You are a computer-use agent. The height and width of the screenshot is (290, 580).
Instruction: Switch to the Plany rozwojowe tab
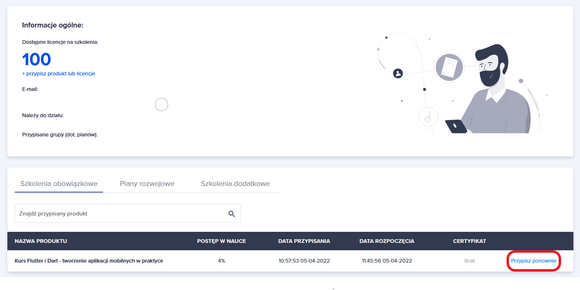[x=147, y=184]
